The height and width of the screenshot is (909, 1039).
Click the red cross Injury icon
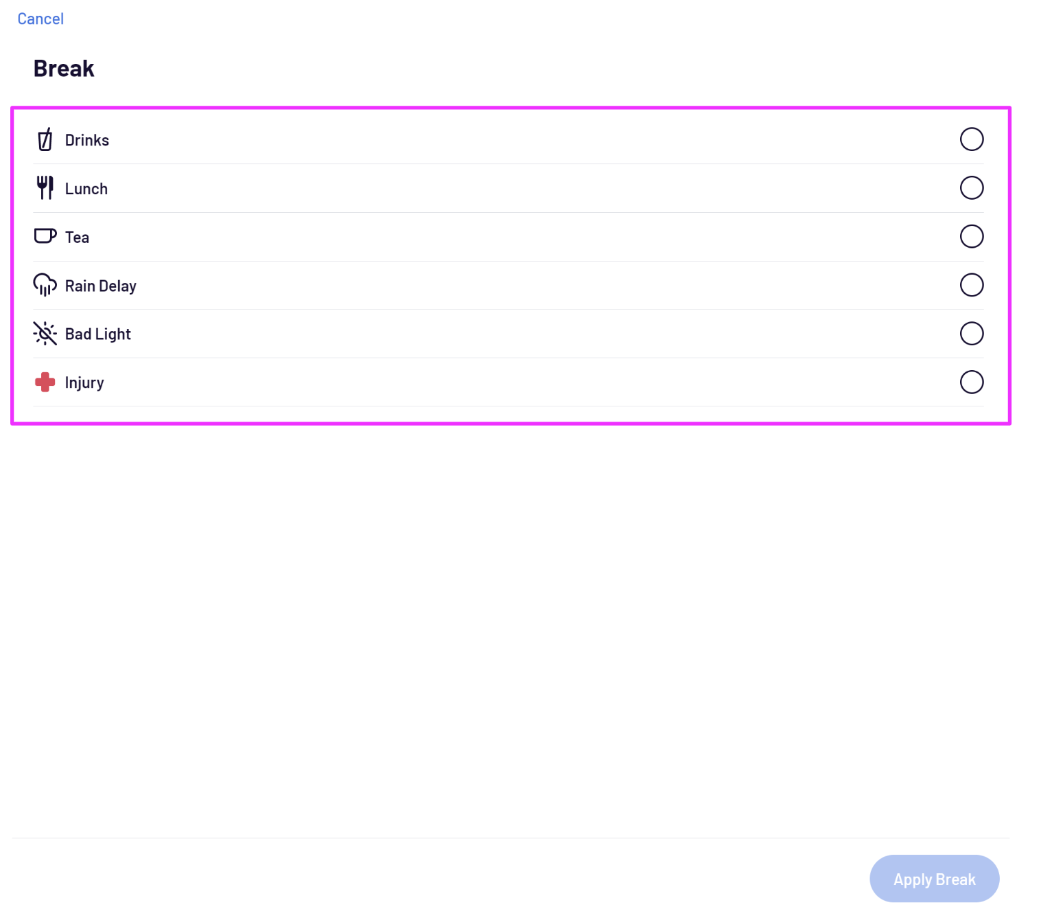click(45, 382)
